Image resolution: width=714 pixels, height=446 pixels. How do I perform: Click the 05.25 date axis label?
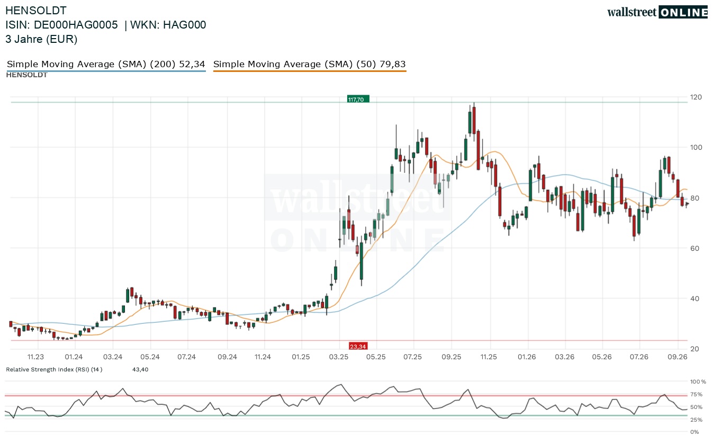375,357
